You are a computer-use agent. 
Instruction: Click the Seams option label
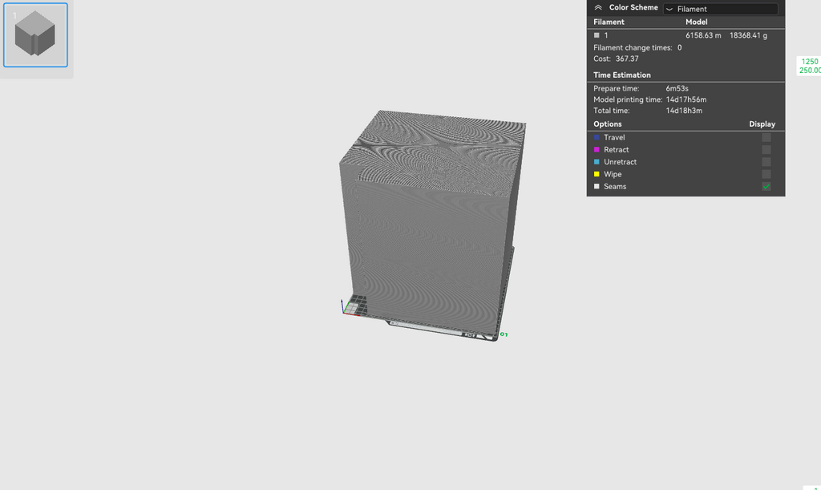point(615,186)
